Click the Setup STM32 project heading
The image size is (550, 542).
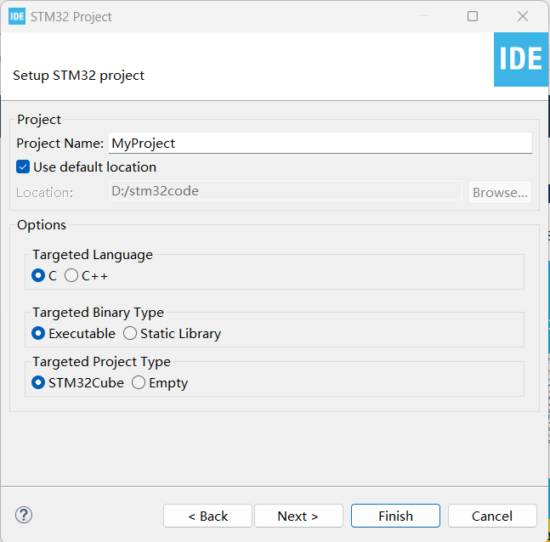(x=78, y=76)
